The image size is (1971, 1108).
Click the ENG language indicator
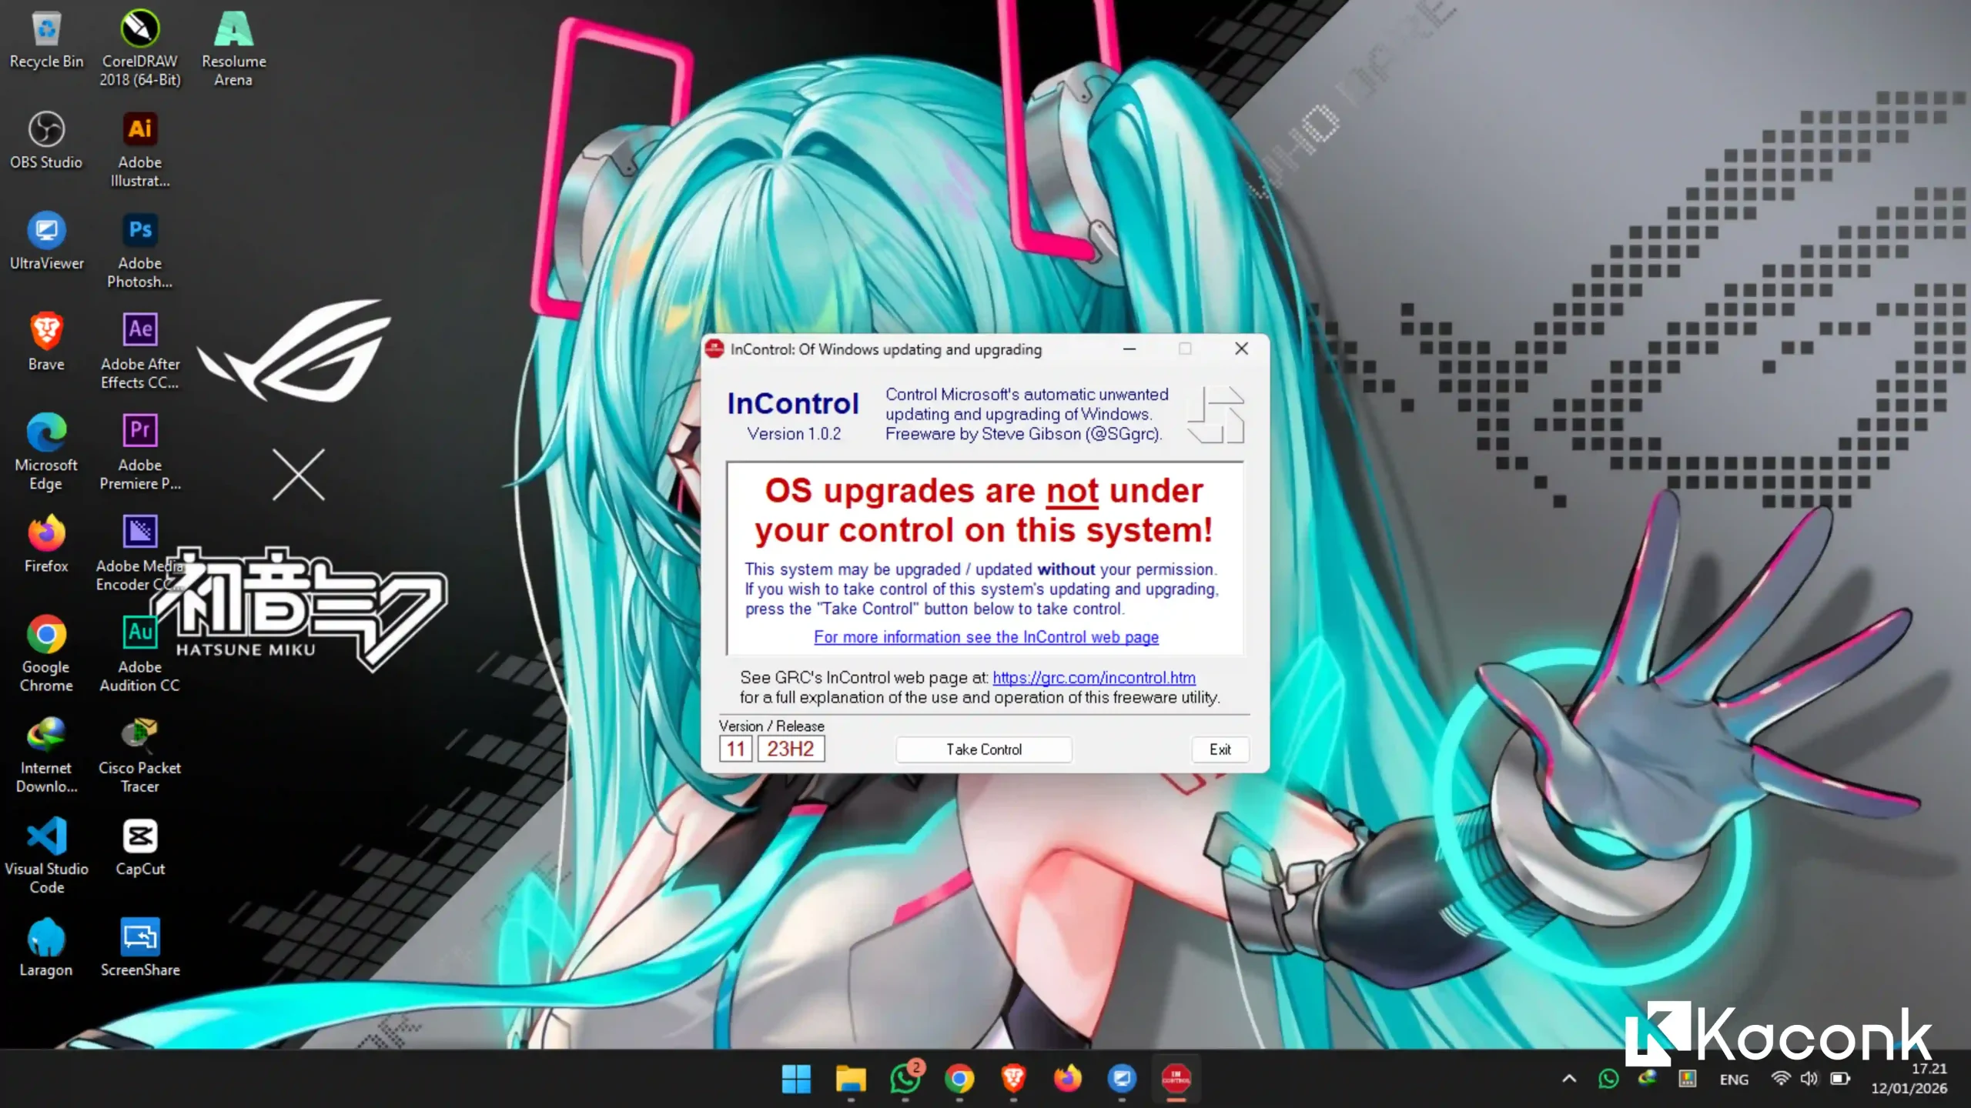(x=1735, y=1079)
